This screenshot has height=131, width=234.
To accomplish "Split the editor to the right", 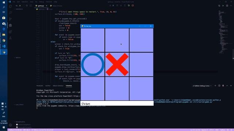I will click(227, 6).
